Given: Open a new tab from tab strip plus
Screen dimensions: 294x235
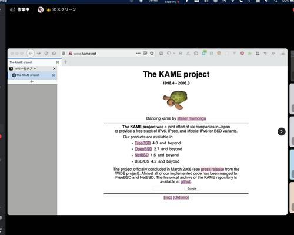Looking at the screenshot, I should pos(65,62).
